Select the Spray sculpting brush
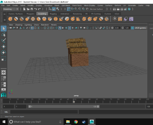Screen dimensions: 153x125 coord(50,19)
